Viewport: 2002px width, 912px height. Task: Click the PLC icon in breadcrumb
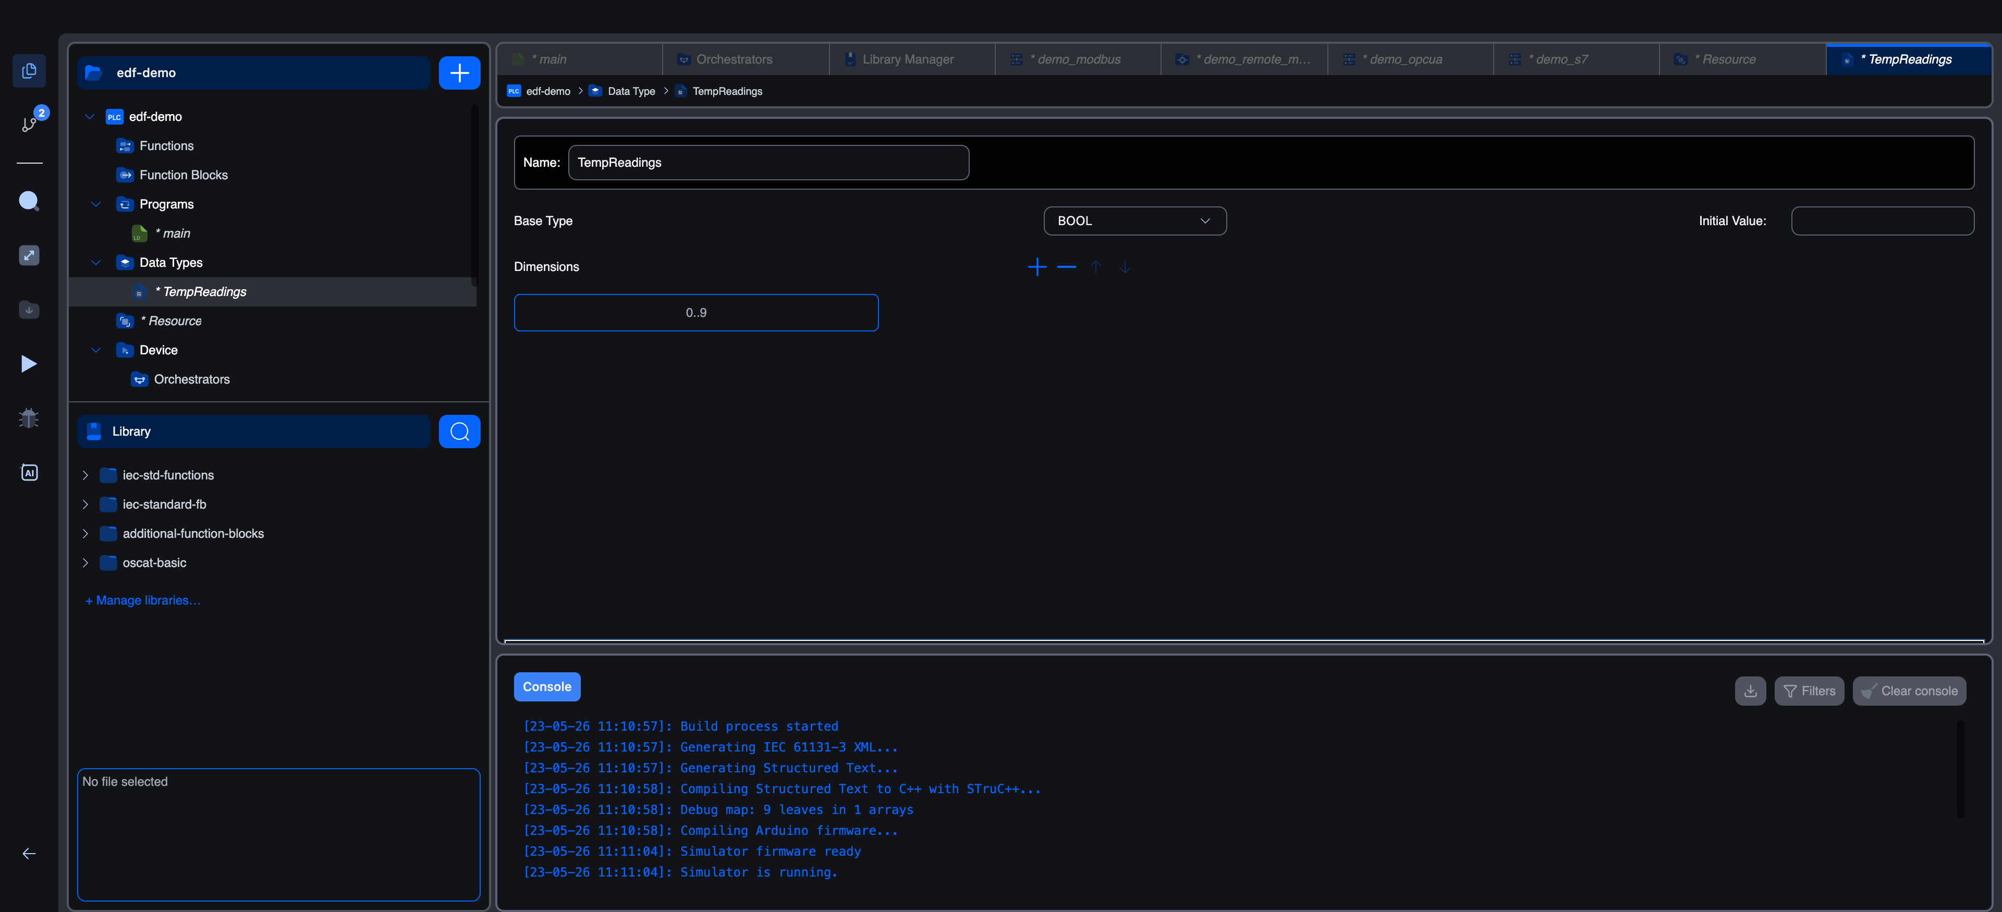click(x=514, y=91)
